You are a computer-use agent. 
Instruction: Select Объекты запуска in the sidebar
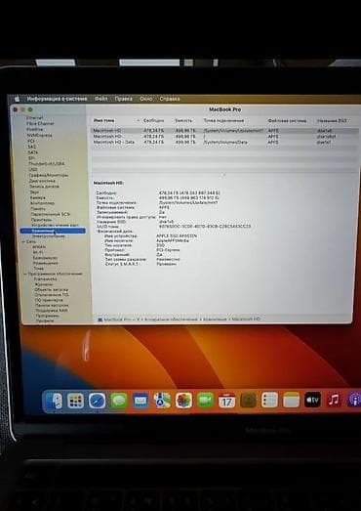[x=51, y=289]
